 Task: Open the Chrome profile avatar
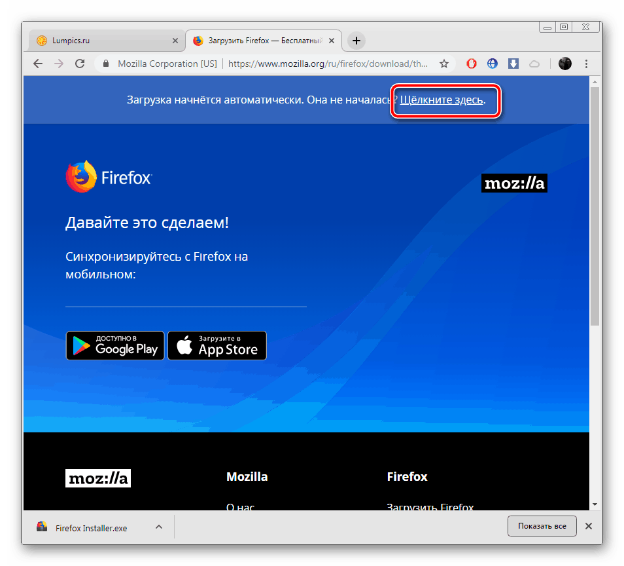point(565,64)
